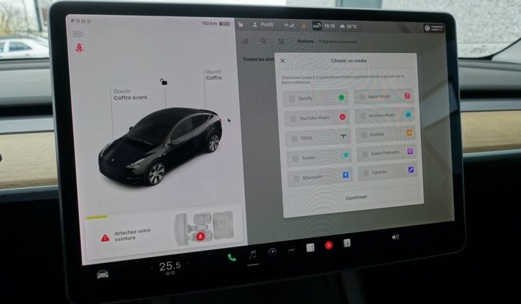
Task: Tap the PRND gear indicator
Action: pyautogui.click(x=81, y=21)
